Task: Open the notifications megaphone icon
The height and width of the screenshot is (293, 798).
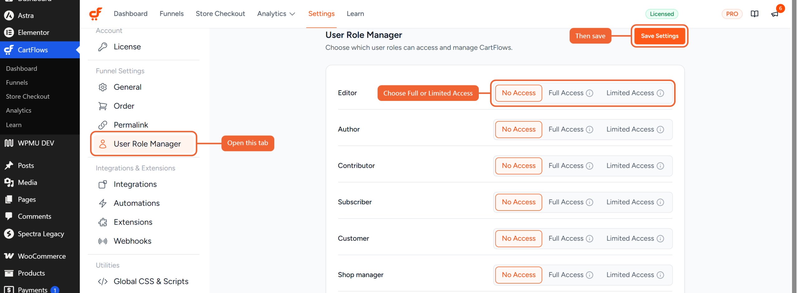Action: (x=775, y=14)
